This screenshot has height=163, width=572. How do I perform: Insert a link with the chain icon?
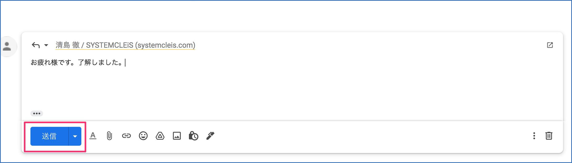click(126, 136)
